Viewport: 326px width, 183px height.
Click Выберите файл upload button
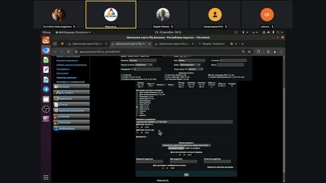[176, 148]
